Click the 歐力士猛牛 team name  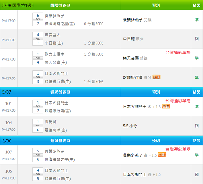coord(54,54)
